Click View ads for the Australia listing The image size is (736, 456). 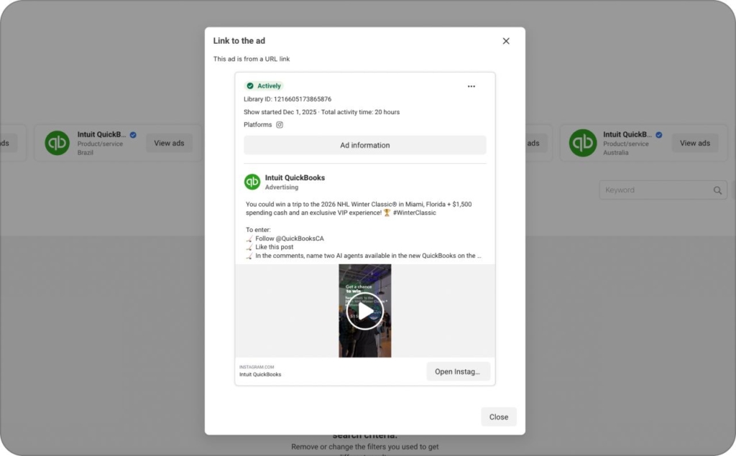694,143
